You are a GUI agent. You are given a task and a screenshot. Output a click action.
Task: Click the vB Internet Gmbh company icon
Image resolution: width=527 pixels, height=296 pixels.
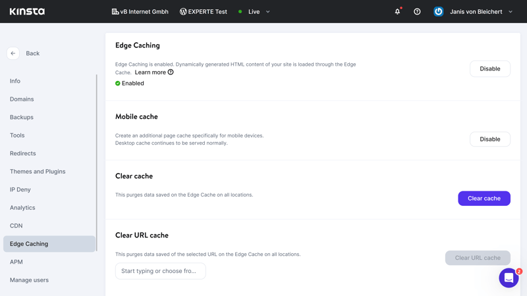pyautogui.click(x=115, y=11)
